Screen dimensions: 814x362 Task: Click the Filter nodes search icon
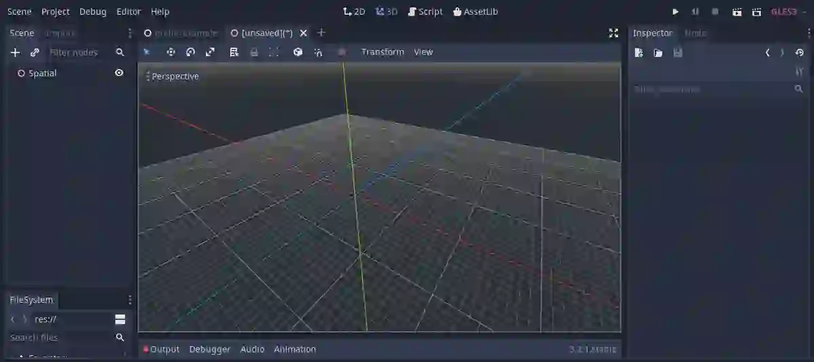pos(120,52)
